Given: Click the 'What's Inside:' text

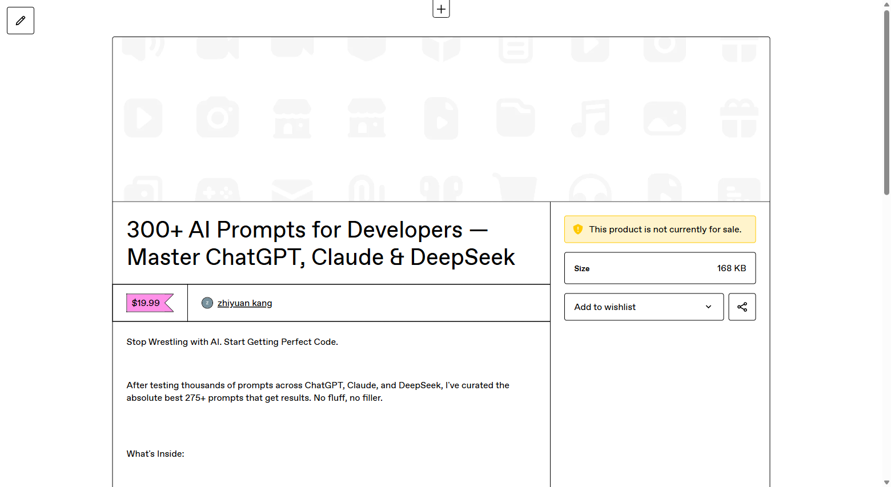Looking at the screenshot, I should [x=155, y=454].
